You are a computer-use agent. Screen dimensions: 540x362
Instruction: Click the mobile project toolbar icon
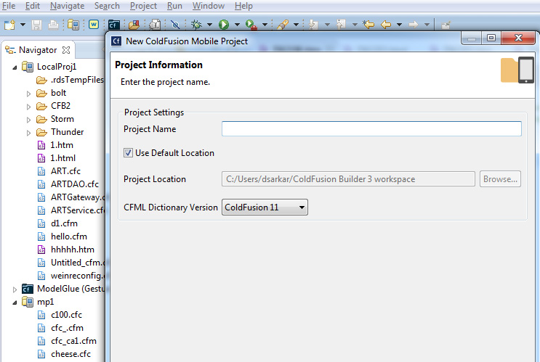coord(73,25)
